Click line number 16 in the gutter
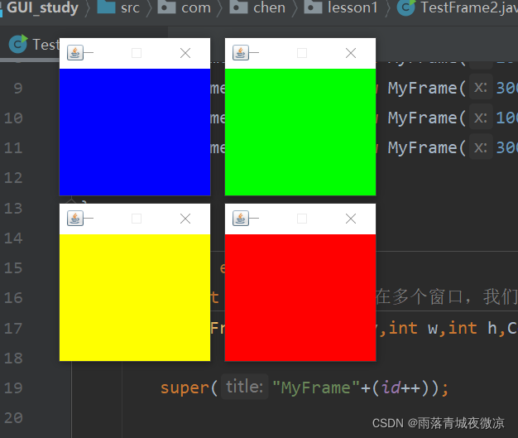Screen dimensions: 518x438 click(13, 298)
